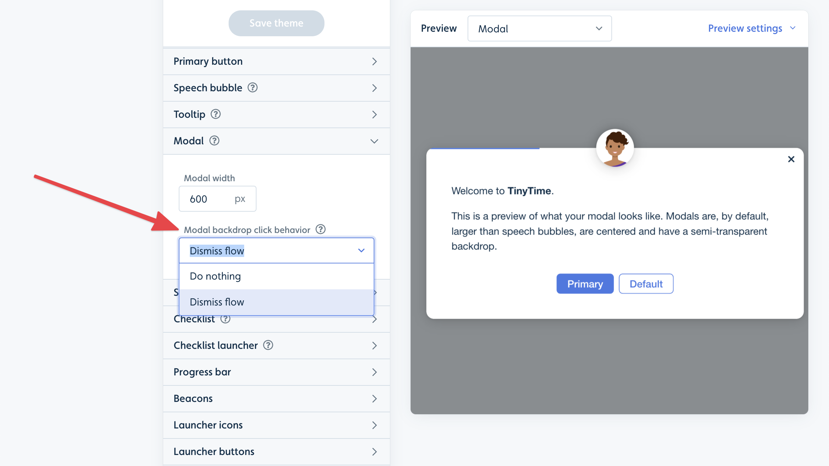Viewport: 829px width, 466px height.
Task: Click the Modal width input field
Action: (x=218, y=199)
